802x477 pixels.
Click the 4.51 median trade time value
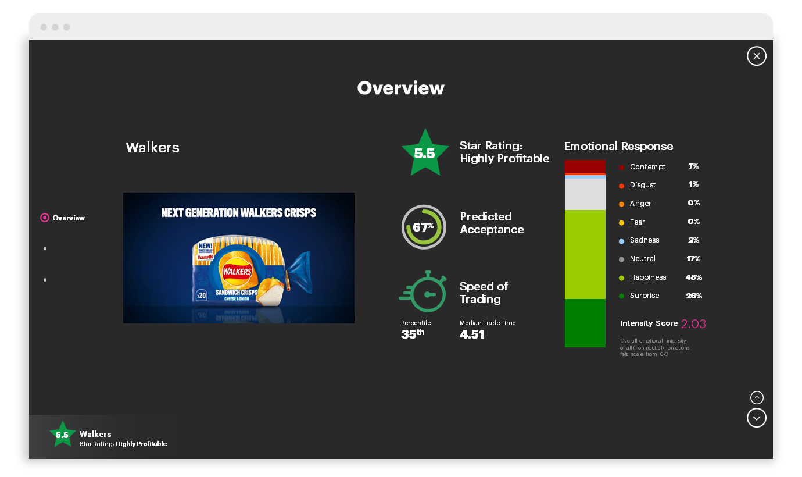pyautogui.click(x=472, y=334)
